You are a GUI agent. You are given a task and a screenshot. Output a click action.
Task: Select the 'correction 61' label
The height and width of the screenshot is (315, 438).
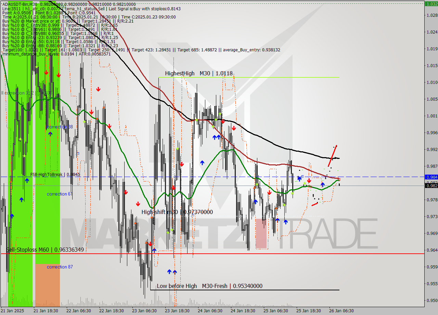(60, 194)
